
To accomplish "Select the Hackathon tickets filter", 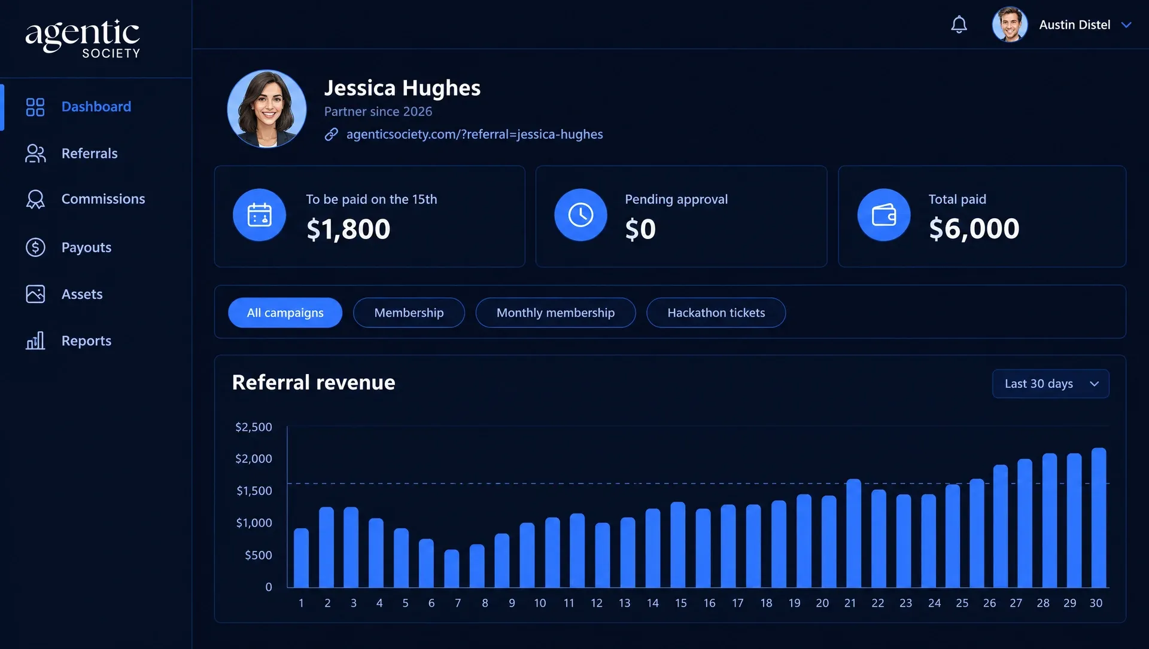I will (x=716, y=313).
